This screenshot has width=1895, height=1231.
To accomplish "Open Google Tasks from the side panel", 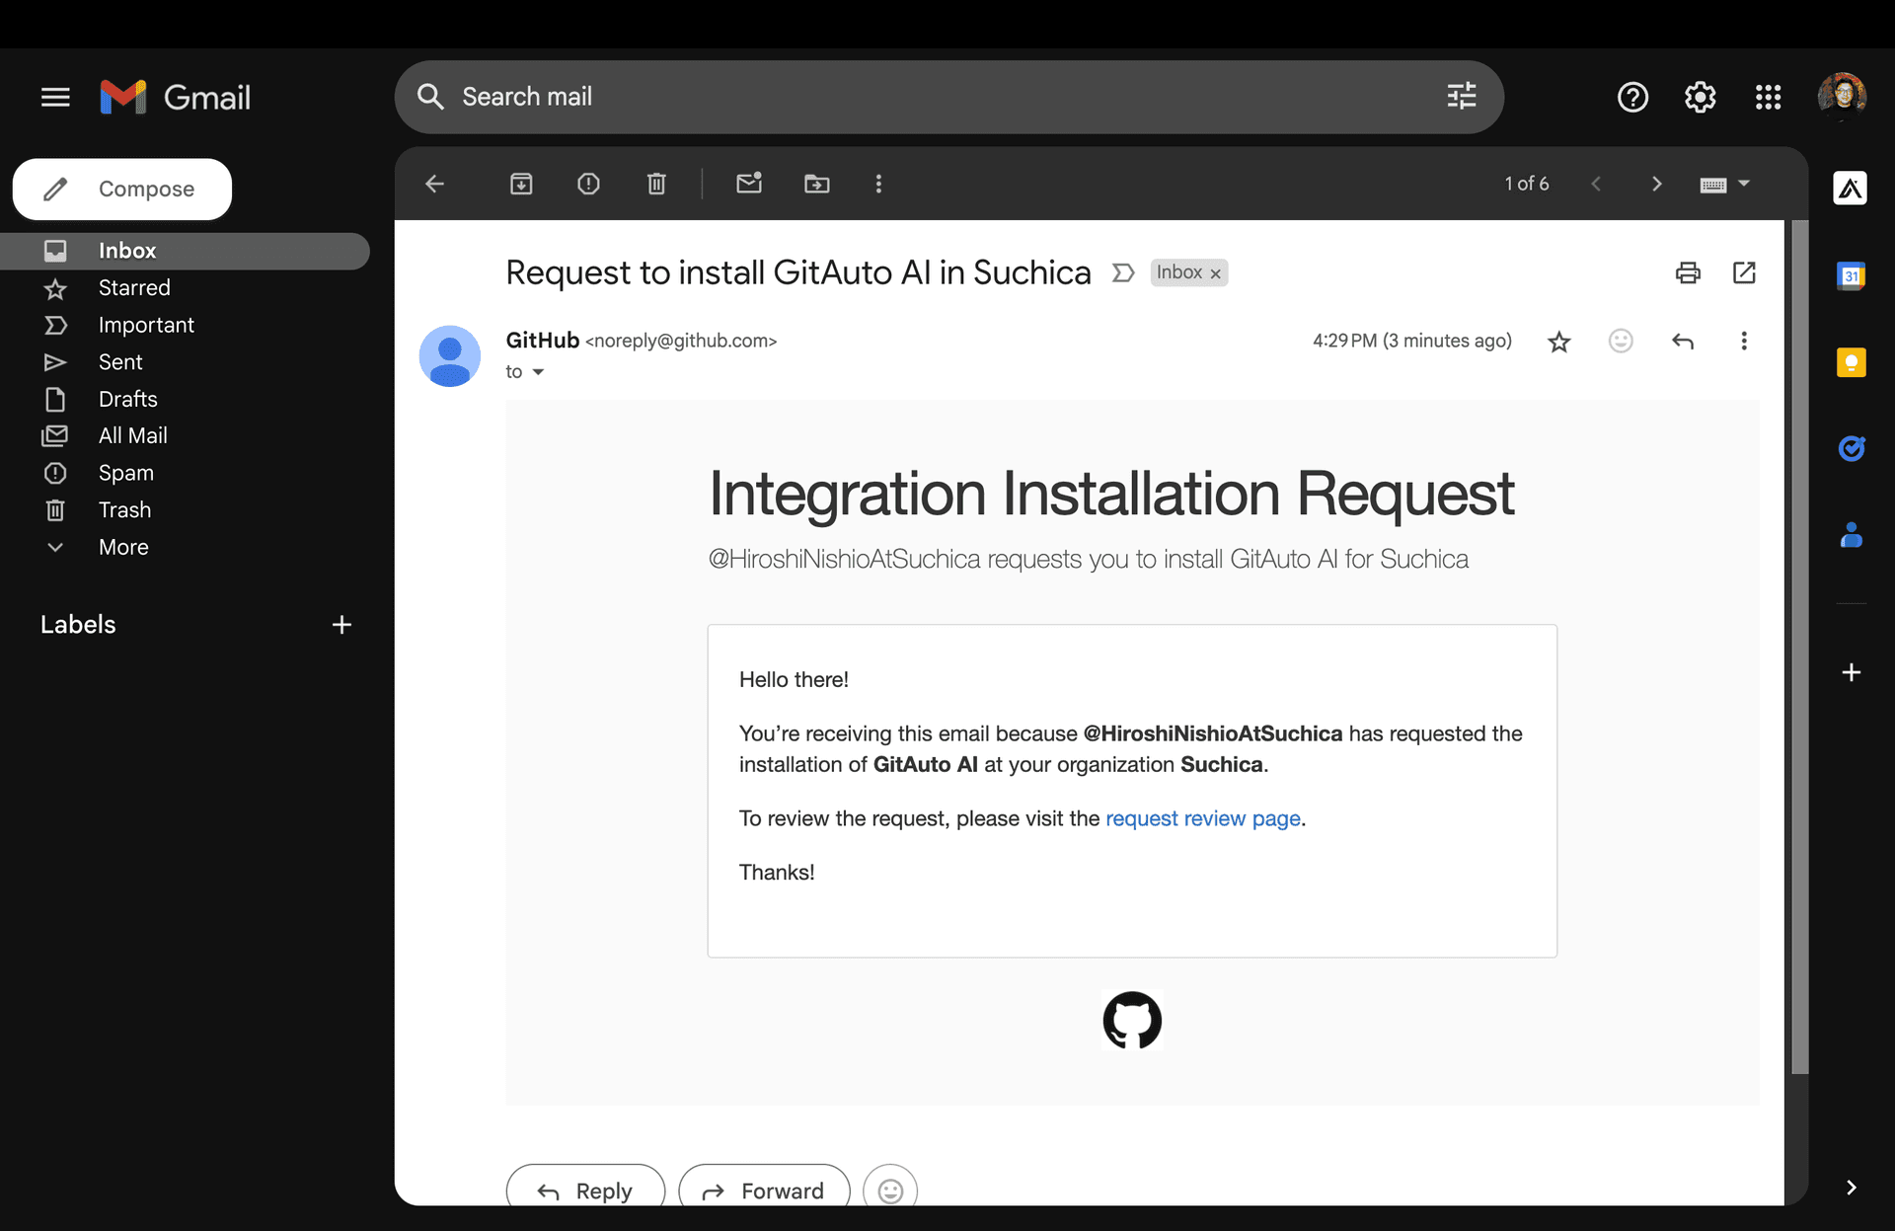I will click(1852, 448).
